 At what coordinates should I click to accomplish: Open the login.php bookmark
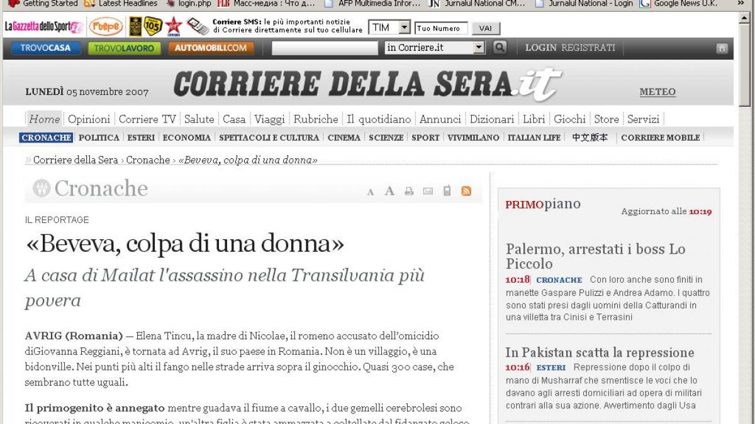pyautogui.click(x=188, y=3)
